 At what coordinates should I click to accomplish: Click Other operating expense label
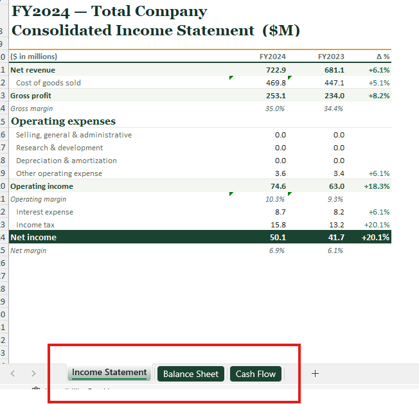pyautogui.click(x=59, y=173)
